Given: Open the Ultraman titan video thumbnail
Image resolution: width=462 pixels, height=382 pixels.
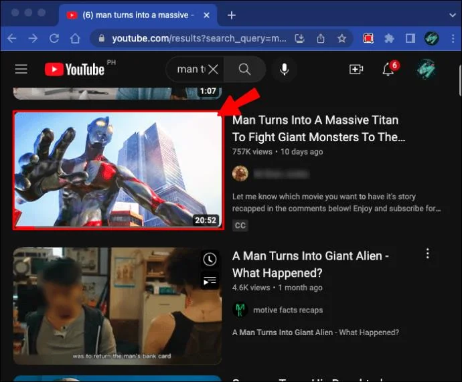Looking at the screenshot, I should click(x=119, y=170).
